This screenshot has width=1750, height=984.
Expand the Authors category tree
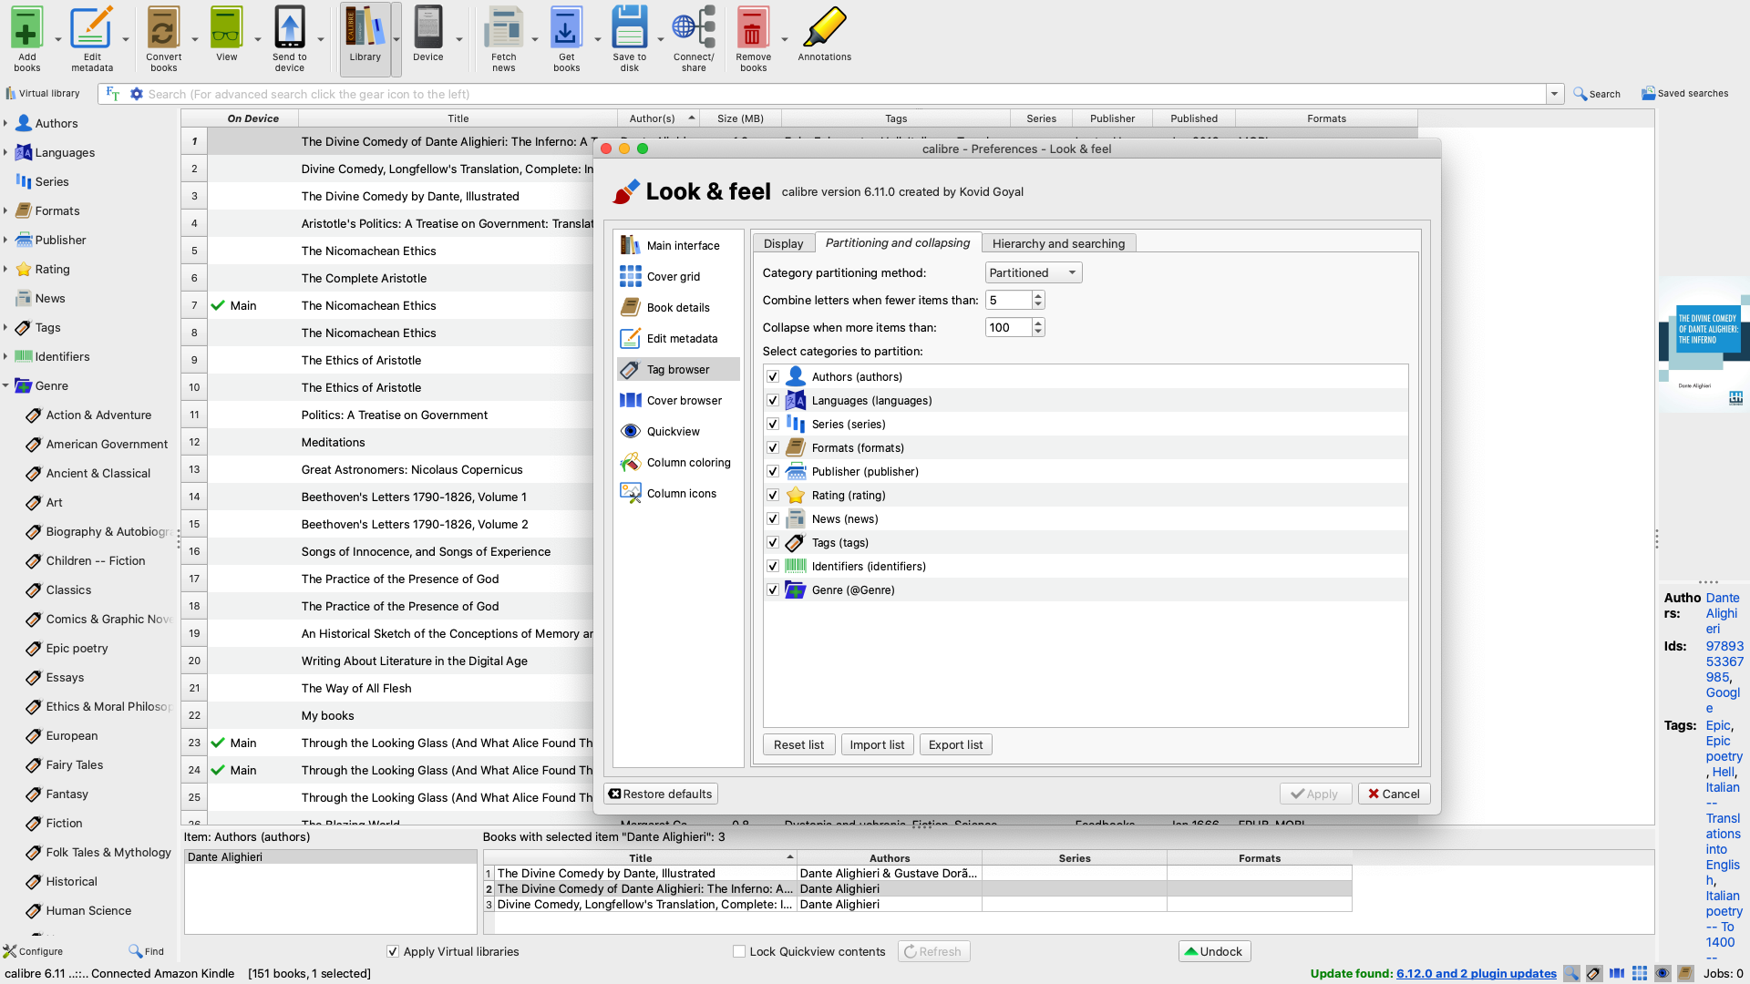(5, 124)
